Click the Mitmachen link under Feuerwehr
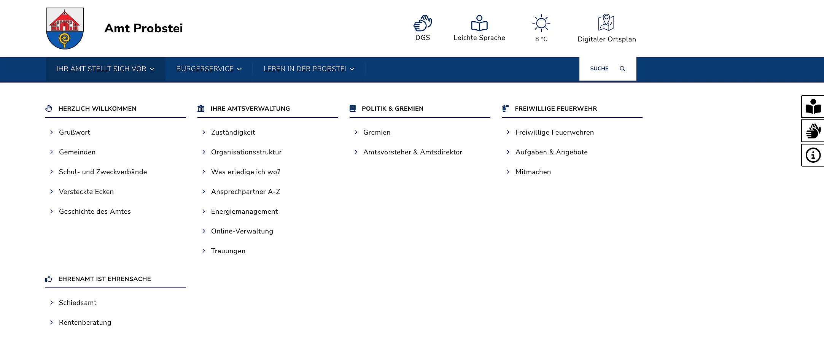The width and height of the screenshot is (824, 362). pos(533,172)
